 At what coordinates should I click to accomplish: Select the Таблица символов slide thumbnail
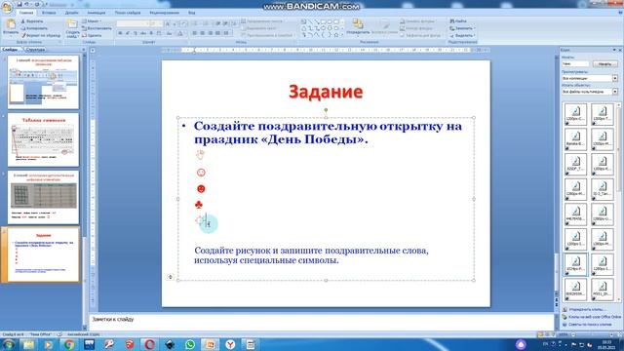pyautogui.click(x=43, y=139)
